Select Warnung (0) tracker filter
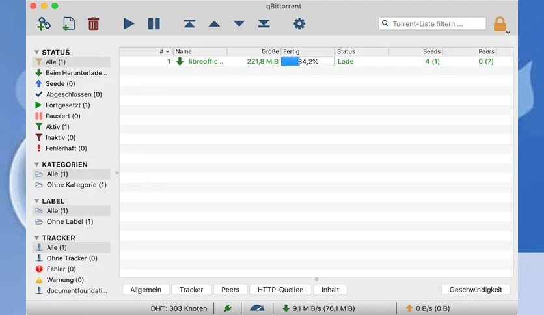 pyautogui.click(x=71, y=280)
